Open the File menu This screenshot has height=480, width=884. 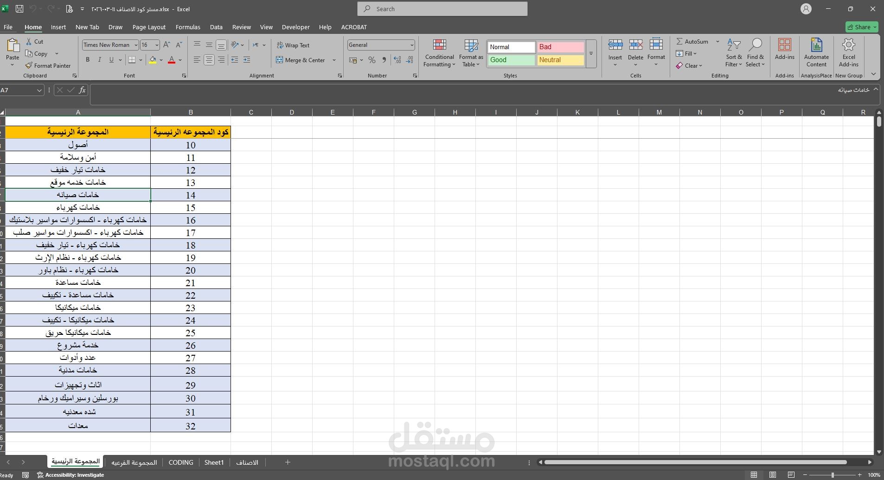[x=8, y=27]
